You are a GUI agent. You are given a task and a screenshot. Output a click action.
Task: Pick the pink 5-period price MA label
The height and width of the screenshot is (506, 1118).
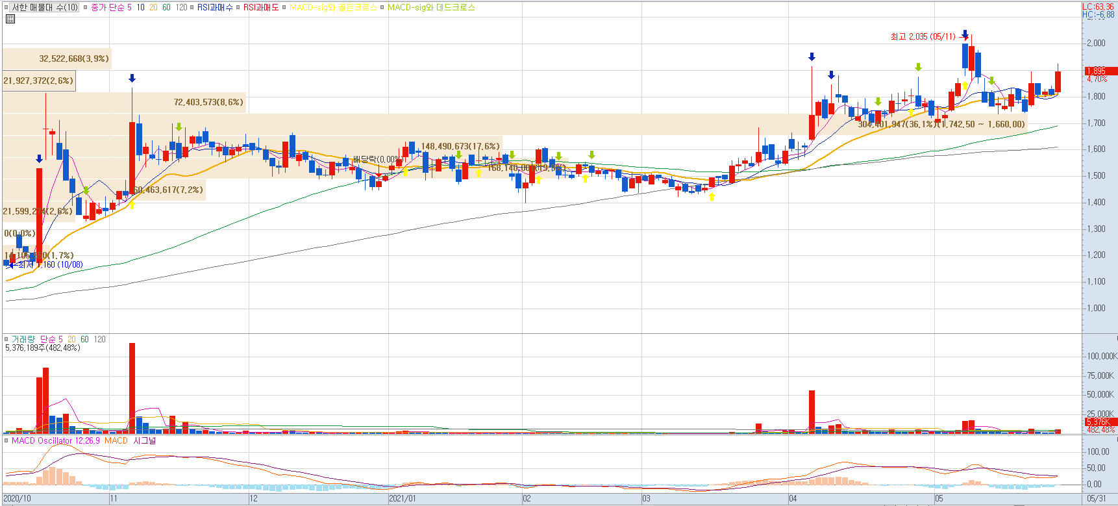pos(129,7)
